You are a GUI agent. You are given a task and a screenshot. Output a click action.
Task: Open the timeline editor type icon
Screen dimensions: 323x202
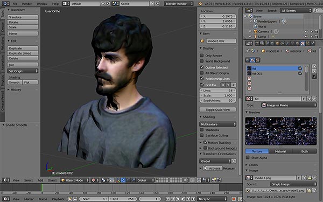(x=5, y=199)
